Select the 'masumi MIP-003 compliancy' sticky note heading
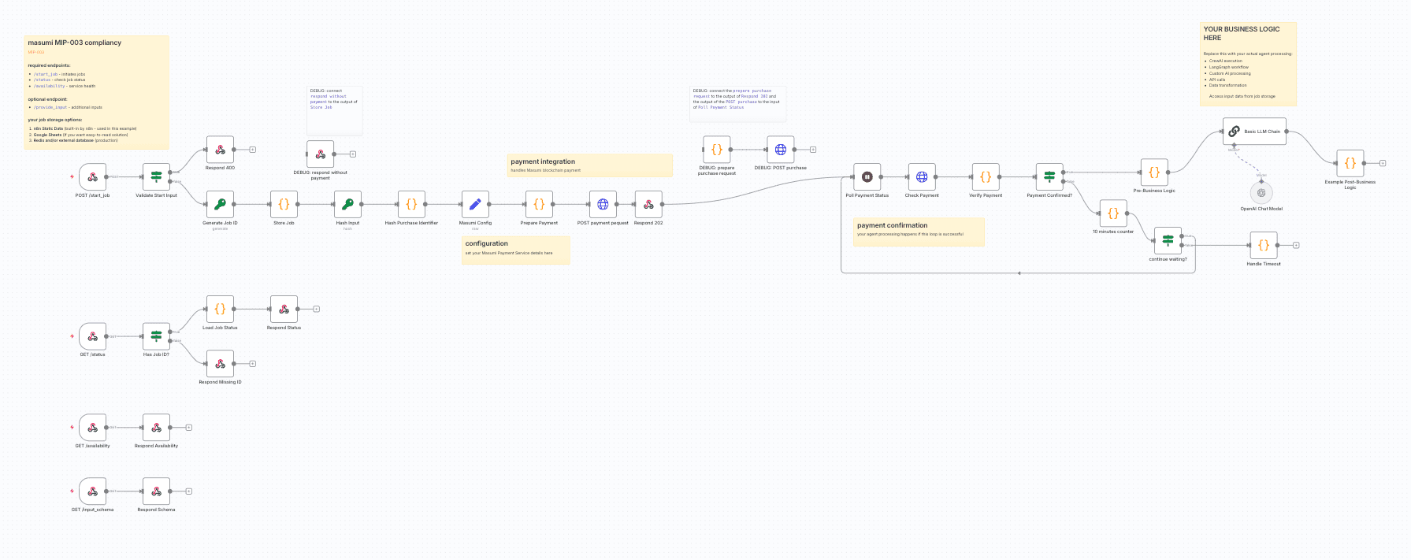Viewport: 1411px width, 560px height. click(75, 43)
